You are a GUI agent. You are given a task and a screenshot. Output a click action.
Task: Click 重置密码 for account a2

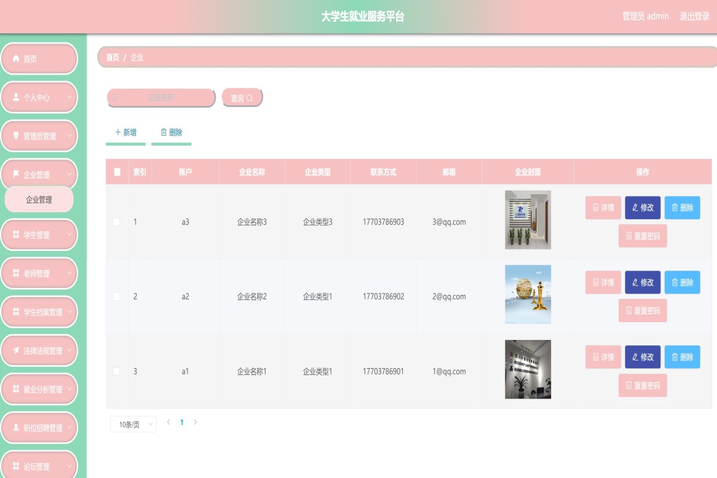[x=642, y=311]
